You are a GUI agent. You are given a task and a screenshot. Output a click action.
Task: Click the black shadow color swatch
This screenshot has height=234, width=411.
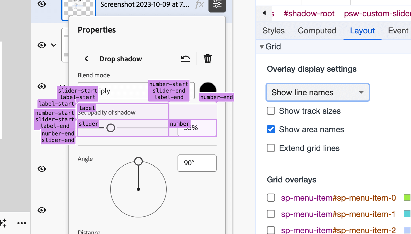coord(208,88)
